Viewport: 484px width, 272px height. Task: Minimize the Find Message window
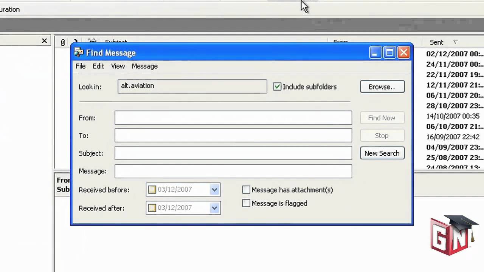(x=375, y=53)
